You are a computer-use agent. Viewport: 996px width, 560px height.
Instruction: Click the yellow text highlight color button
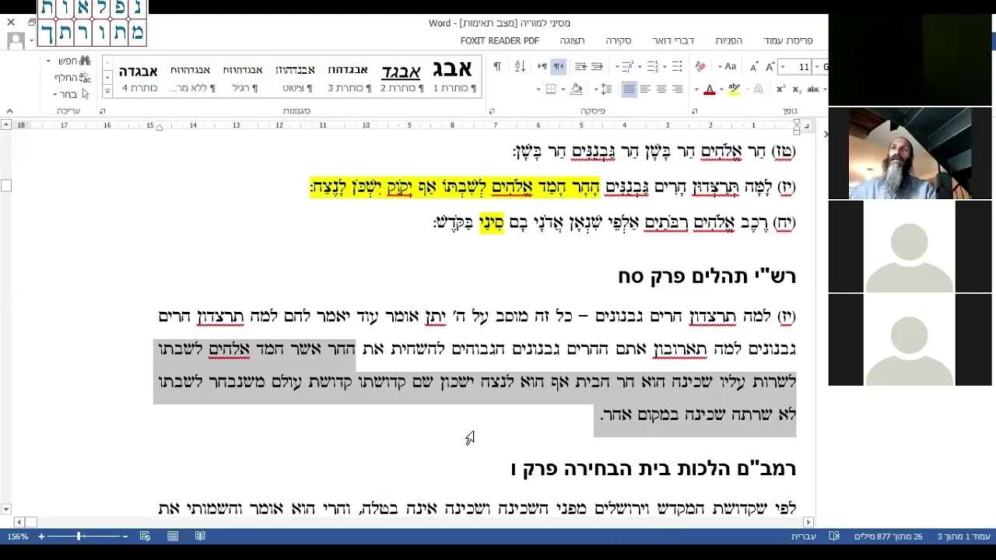click(733, 89)
